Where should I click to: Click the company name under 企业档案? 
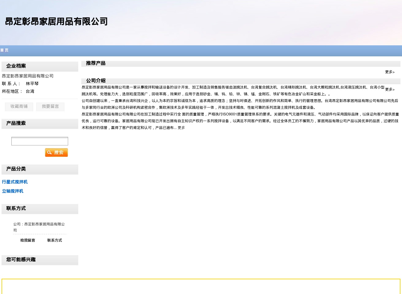pos(28,76)
